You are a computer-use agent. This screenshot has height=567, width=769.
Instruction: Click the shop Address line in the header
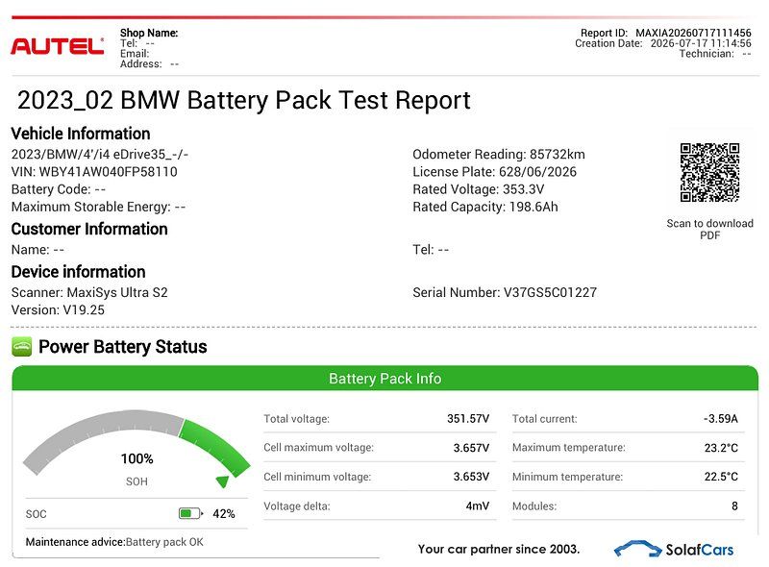tap(150, 63)
